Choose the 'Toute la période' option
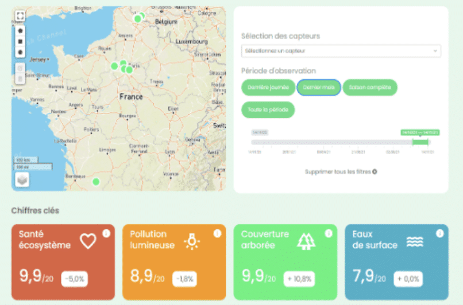Image resolution: width=463 pixels, height=305 pixels. click(x=268, y=110)
